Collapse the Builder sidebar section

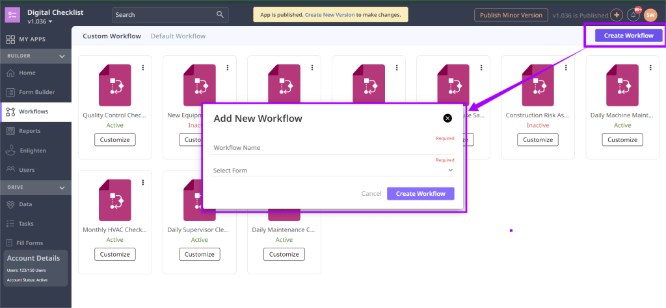[x=62, y=56]
